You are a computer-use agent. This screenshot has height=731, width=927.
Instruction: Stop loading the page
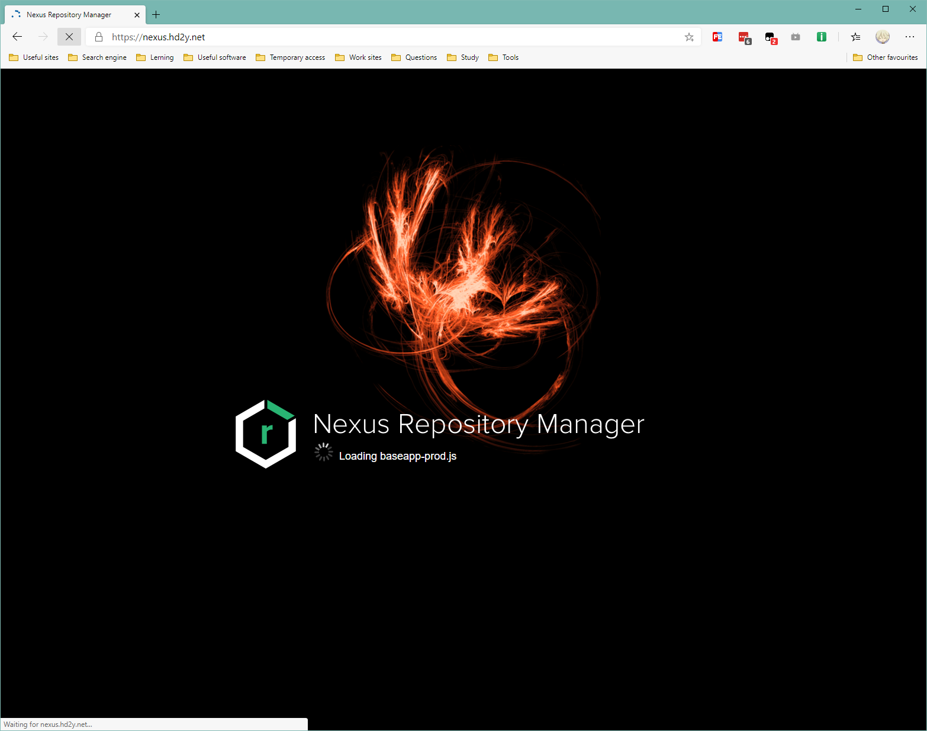point(69,37)
